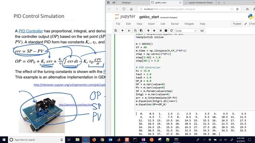Click the code line Kc = 15.0
255x143 pixels.
coord(143,71)
